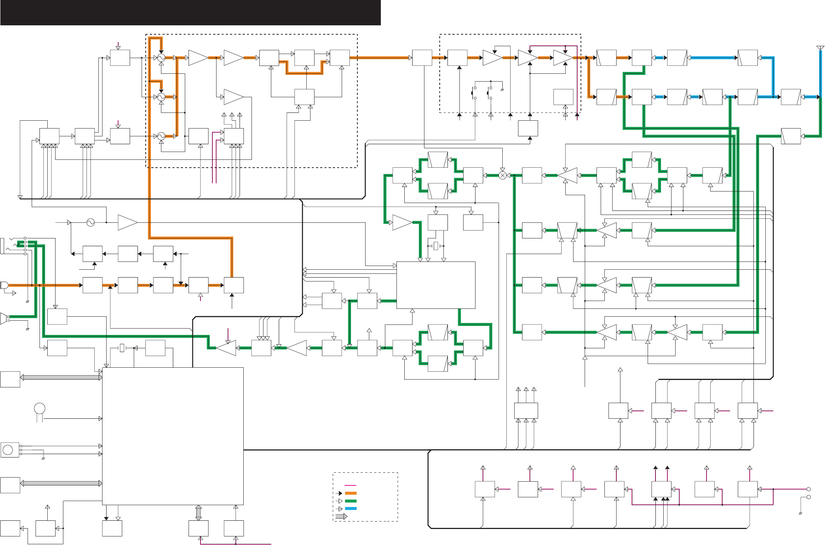Click the ground symbol beside the two push switches

point(502,89)
